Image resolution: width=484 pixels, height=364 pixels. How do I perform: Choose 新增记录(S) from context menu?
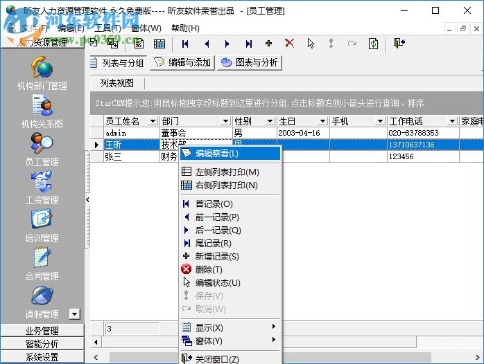coord(230,257)
